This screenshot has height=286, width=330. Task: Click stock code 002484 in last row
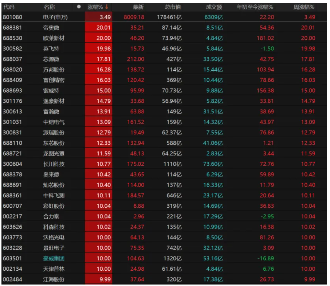click(12, 279)
